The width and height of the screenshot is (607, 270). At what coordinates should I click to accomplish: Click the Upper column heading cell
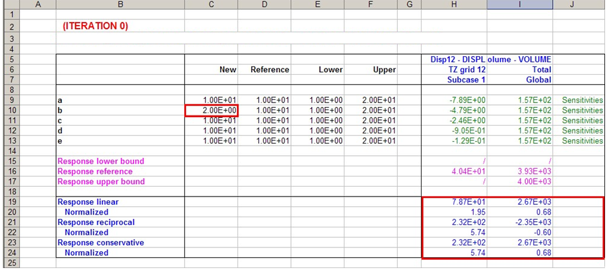[x=384, y=70]
